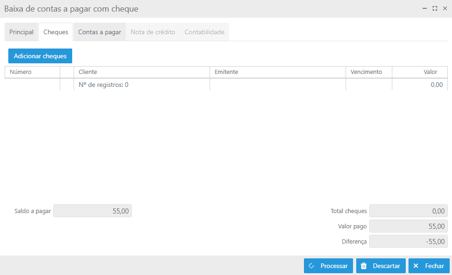Click the Processar spinner icon
Viewport: 452px width, 275px height.
[311, 266]
